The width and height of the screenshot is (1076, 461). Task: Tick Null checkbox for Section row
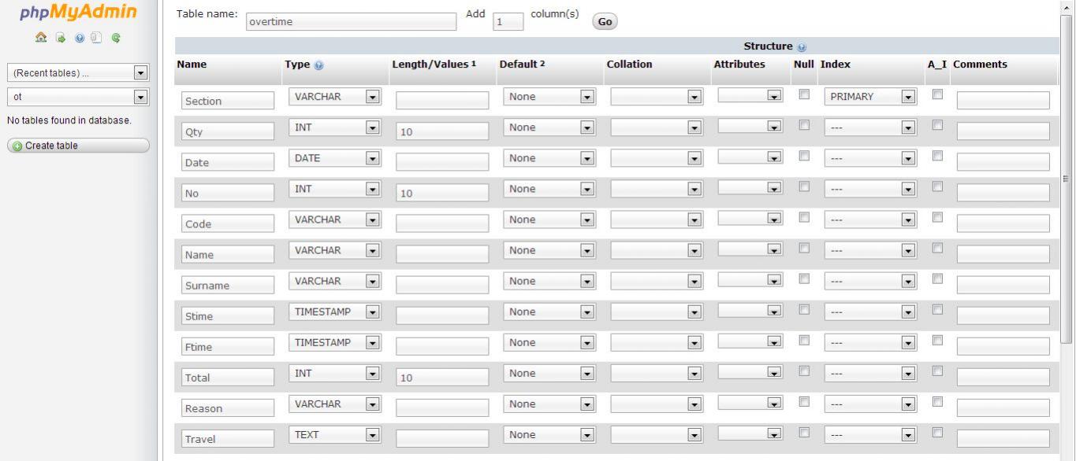804,94
